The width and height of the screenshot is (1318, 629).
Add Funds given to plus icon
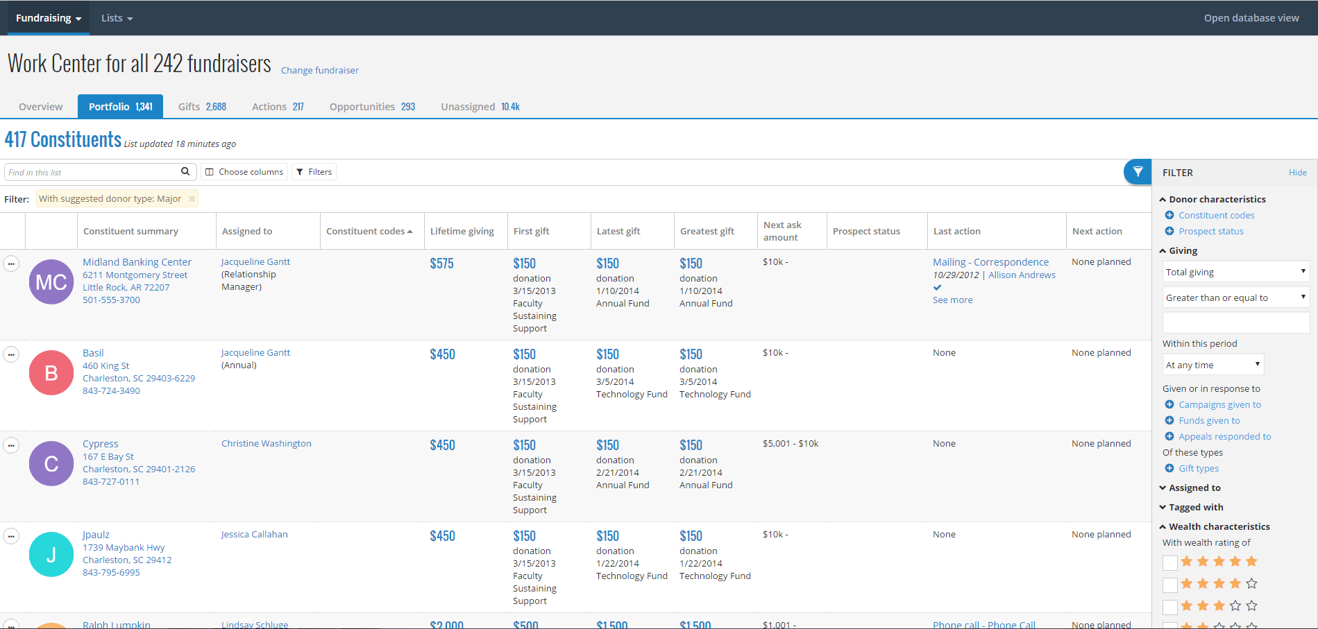1169,420
